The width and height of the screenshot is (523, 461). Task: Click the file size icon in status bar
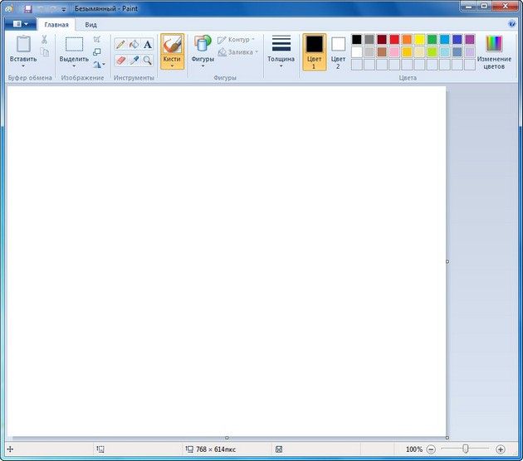coord(279,449)
